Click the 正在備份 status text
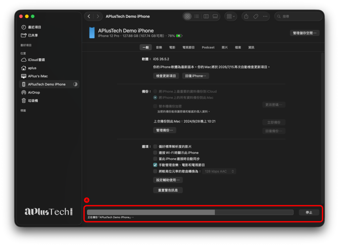 click(111, 217)
